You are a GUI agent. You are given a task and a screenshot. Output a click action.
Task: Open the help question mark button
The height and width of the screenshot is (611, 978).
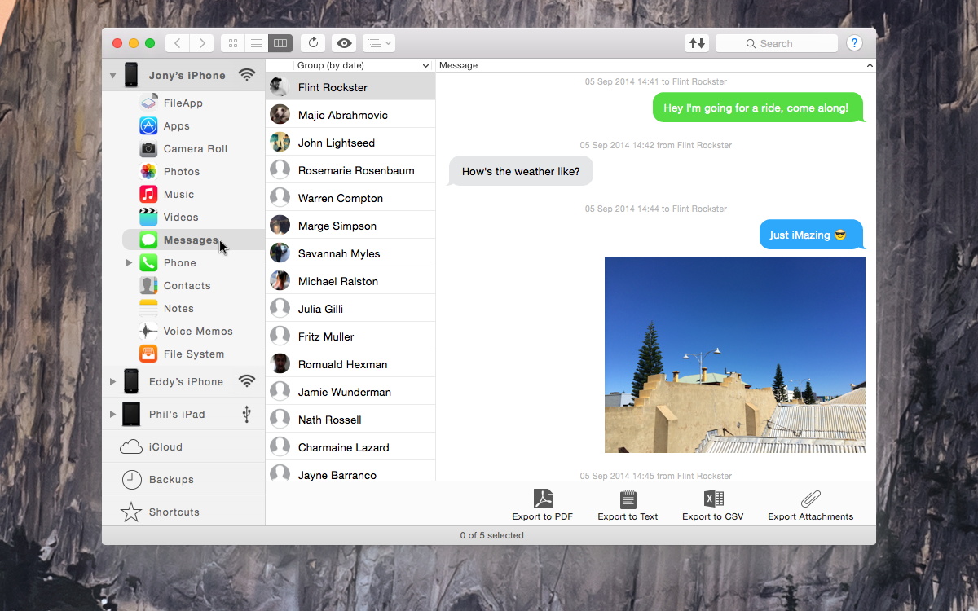point(854,43)
